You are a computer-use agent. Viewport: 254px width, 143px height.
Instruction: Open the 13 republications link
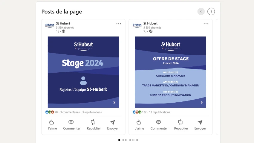(x=159, y=112)
